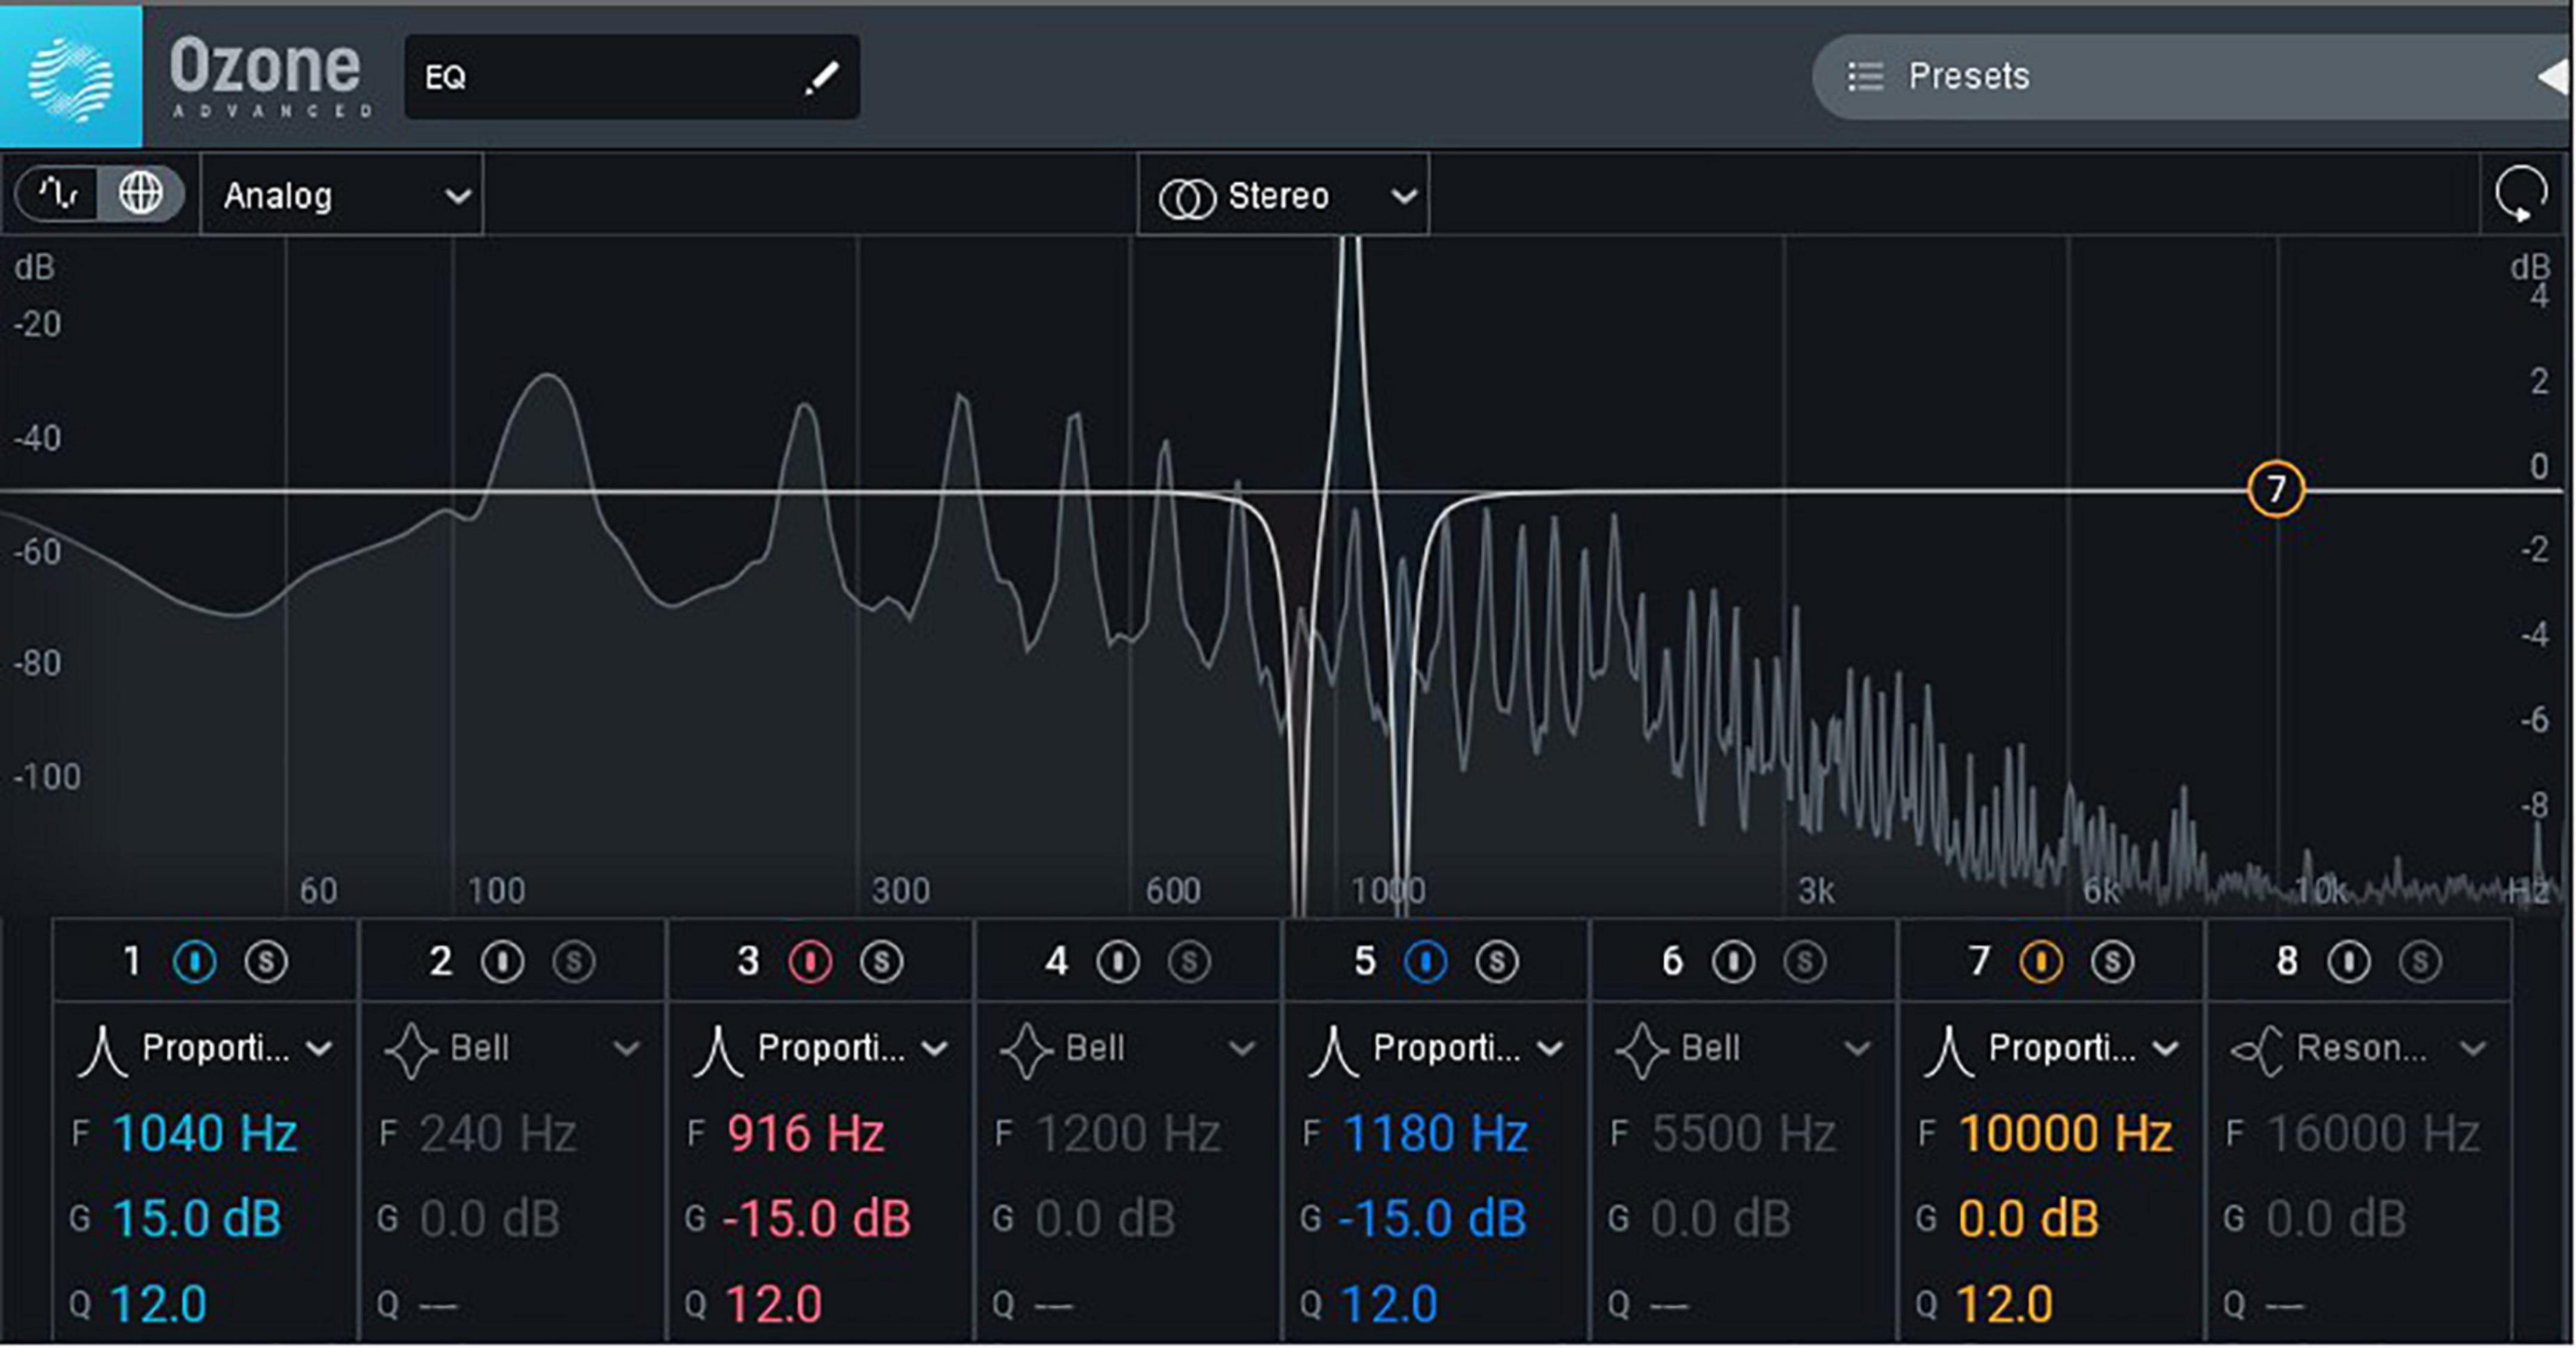Solo band 7 with S button

[2113, 962]
